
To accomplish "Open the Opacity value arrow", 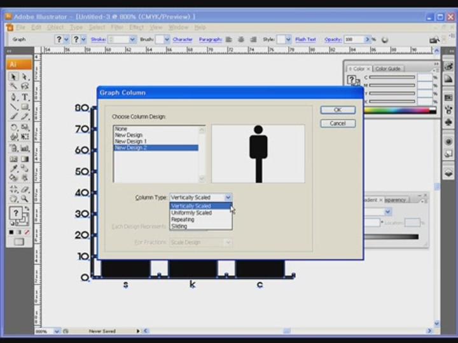I will (367, 39).
